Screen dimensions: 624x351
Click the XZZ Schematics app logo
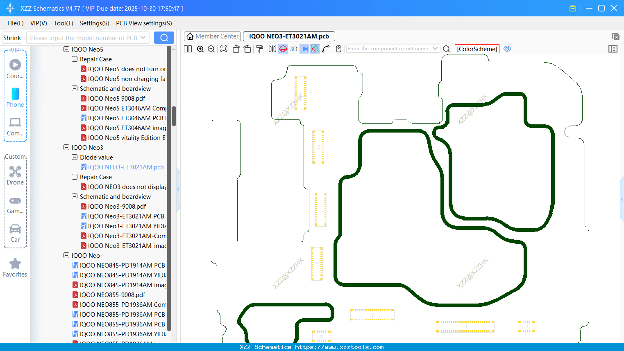pos(10,8)
